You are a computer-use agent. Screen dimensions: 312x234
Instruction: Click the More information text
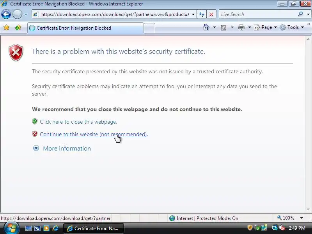point(67,149)
